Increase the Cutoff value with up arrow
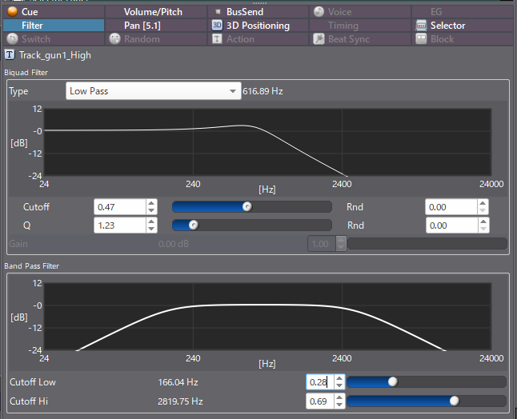The image size is (517, 419). pyautogui.click(x=151, y=203)
